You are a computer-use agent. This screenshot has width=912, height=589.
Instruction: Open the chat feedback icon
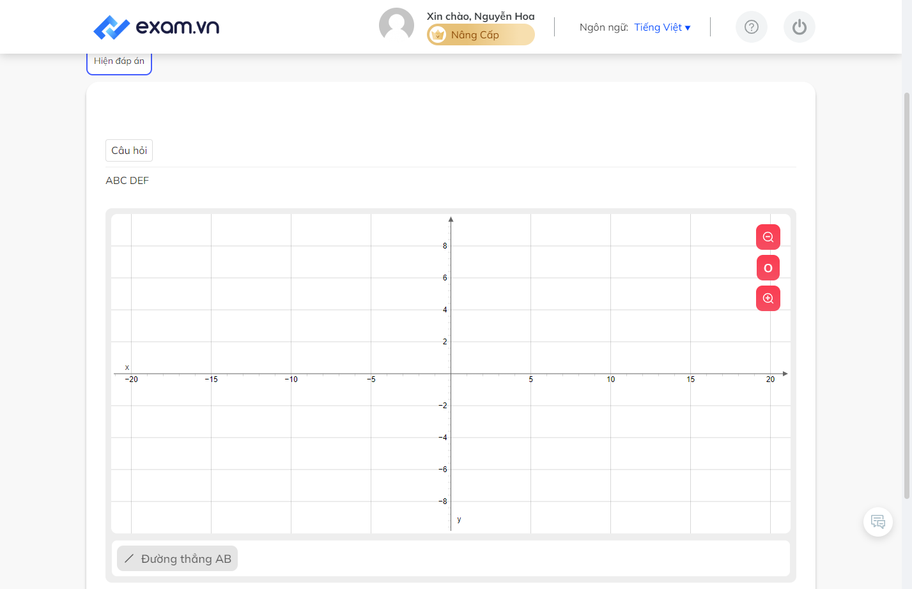(878, 522)
